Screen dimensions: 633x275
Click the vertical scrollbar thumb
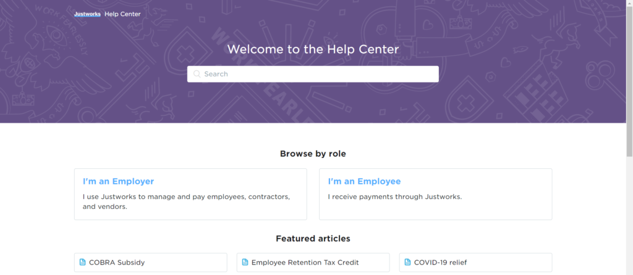tap(629, 80)
